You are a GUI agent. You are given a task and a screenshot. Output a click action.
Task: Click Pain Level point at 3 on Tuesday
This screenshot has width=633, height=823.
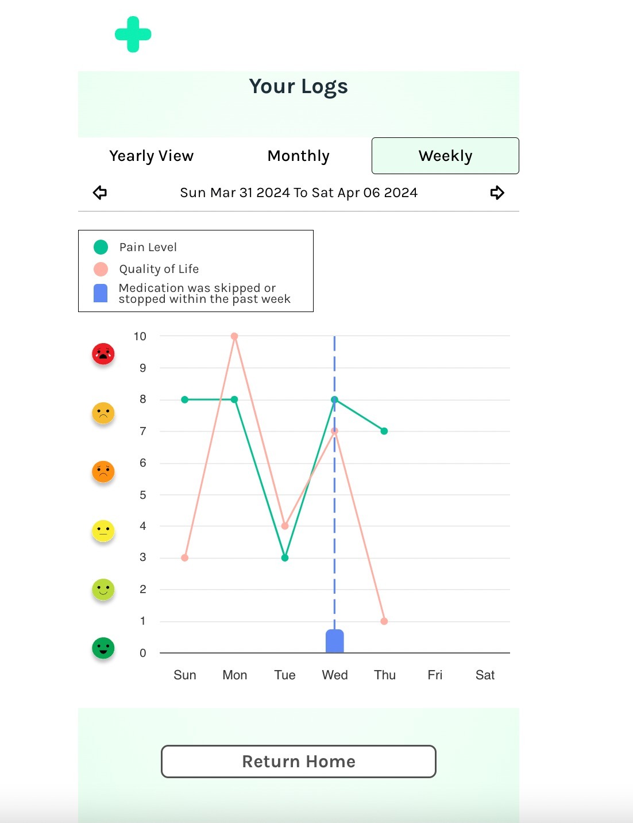[285, 557]
